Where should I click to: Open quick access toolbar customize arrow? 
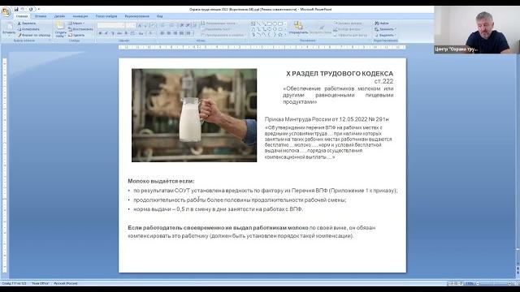(x=38, y=9)
